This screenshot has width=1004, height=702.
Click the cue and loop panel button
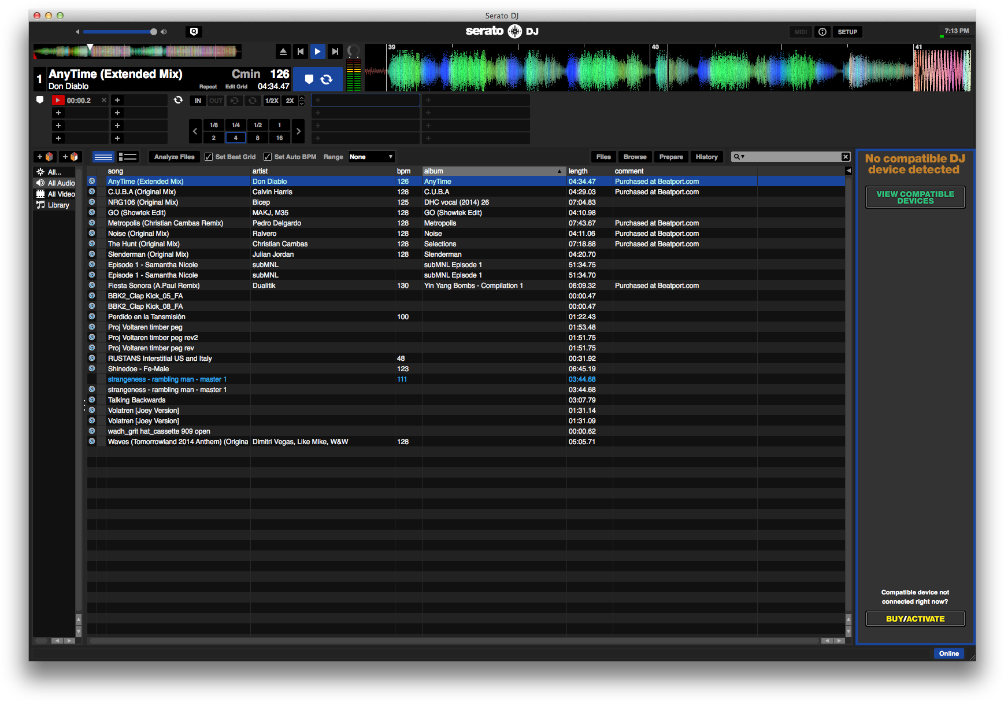[x=318, y=79]
